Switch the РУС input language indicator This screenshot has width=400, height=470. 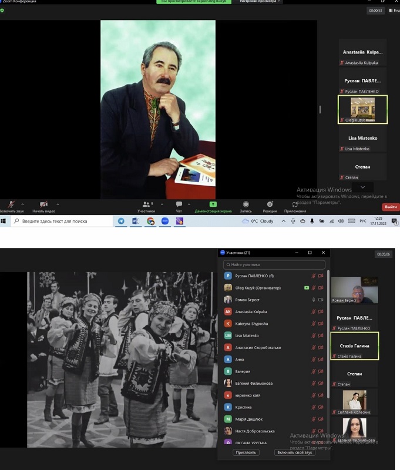pos(363,221)
